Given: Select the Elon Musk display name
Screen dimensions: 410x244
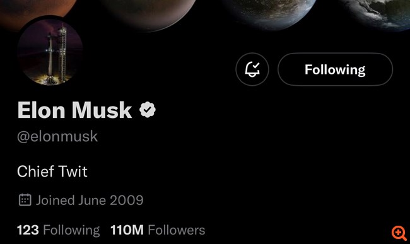Looking at the screenshot, I should 74,110.
